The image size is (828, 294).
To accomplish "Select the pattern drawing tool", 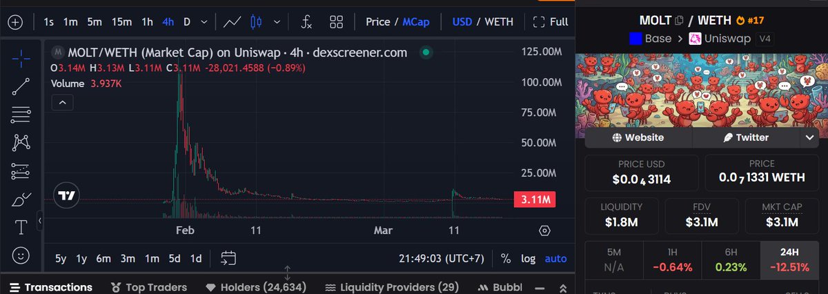I will tap(21, 142).
